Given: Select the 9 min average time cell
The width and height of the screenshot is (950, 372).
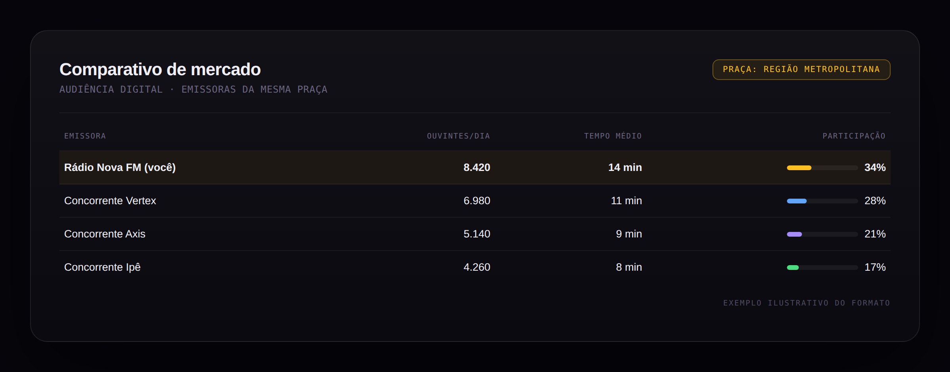Looking at the screenshot, I should coord(629,234).
